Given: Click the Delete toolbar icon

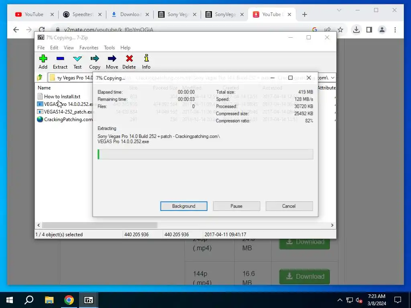Looking at the screenshot, I should point(129,62).
